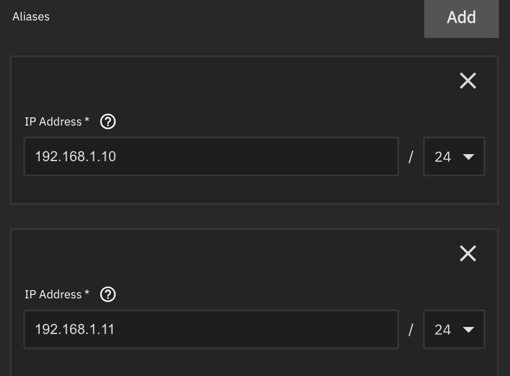Click the first IP Address label

(53, 122)
